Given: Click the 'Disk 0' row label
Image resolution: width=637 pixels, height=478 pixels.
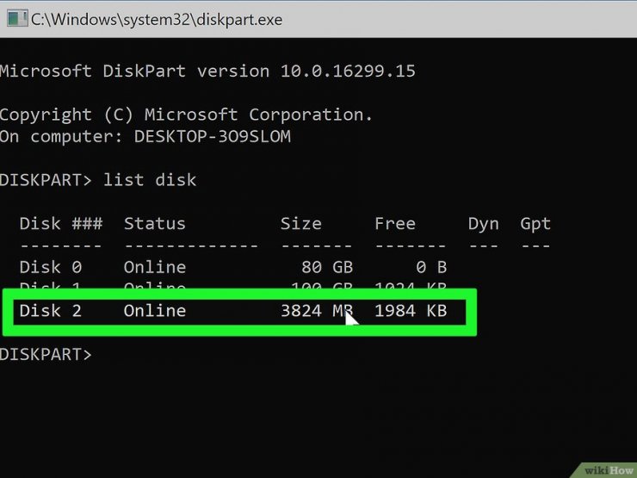Looking at the screenshot, I should (51, 267).
